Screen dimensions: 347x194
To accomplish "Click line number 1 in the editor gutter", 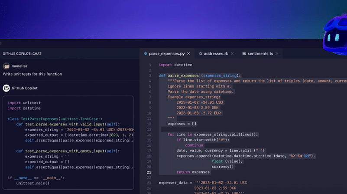I will [150, 65].
